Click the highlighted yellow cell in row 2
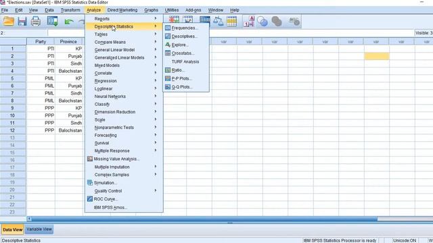The height and width of the screenshot is (243, 433). pyautogui.click(x=377, y=56)
